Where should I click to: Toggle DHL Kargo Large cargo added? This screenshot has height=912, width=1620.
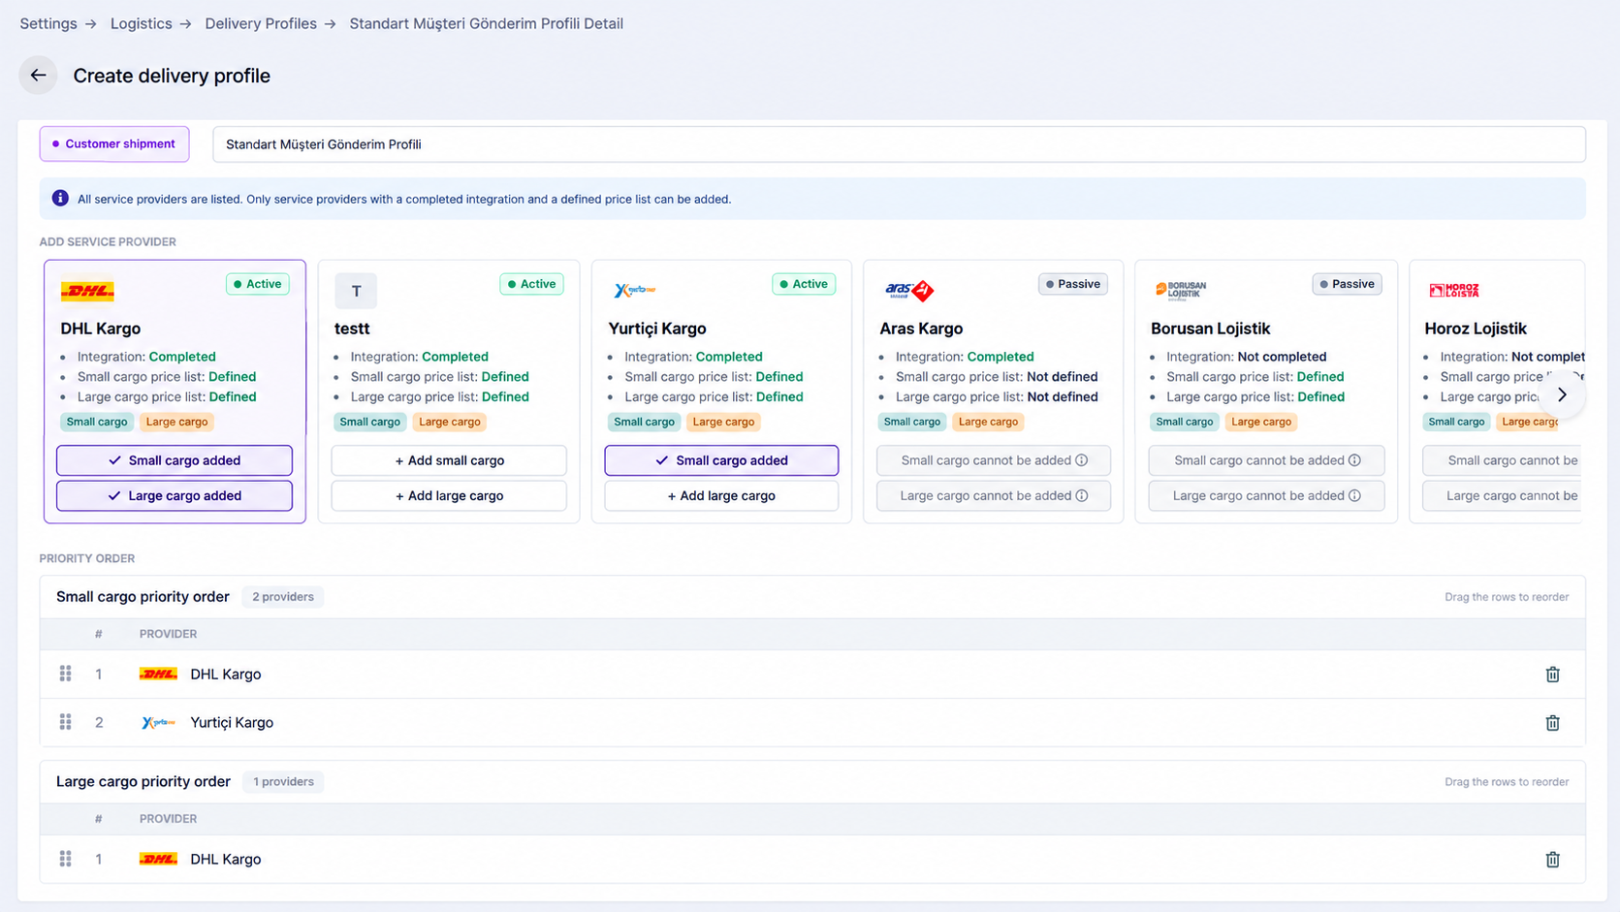click(175, 495)
